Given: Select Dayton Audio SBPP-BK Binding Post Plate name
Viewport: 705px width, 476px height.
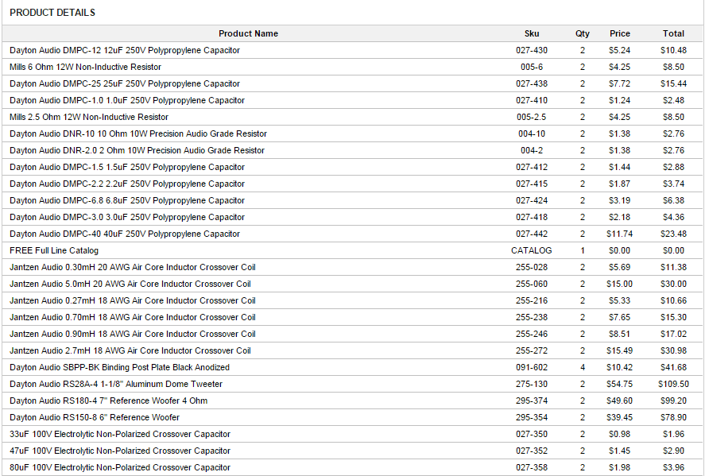Looking at the screenshot, I should point(119,367).
